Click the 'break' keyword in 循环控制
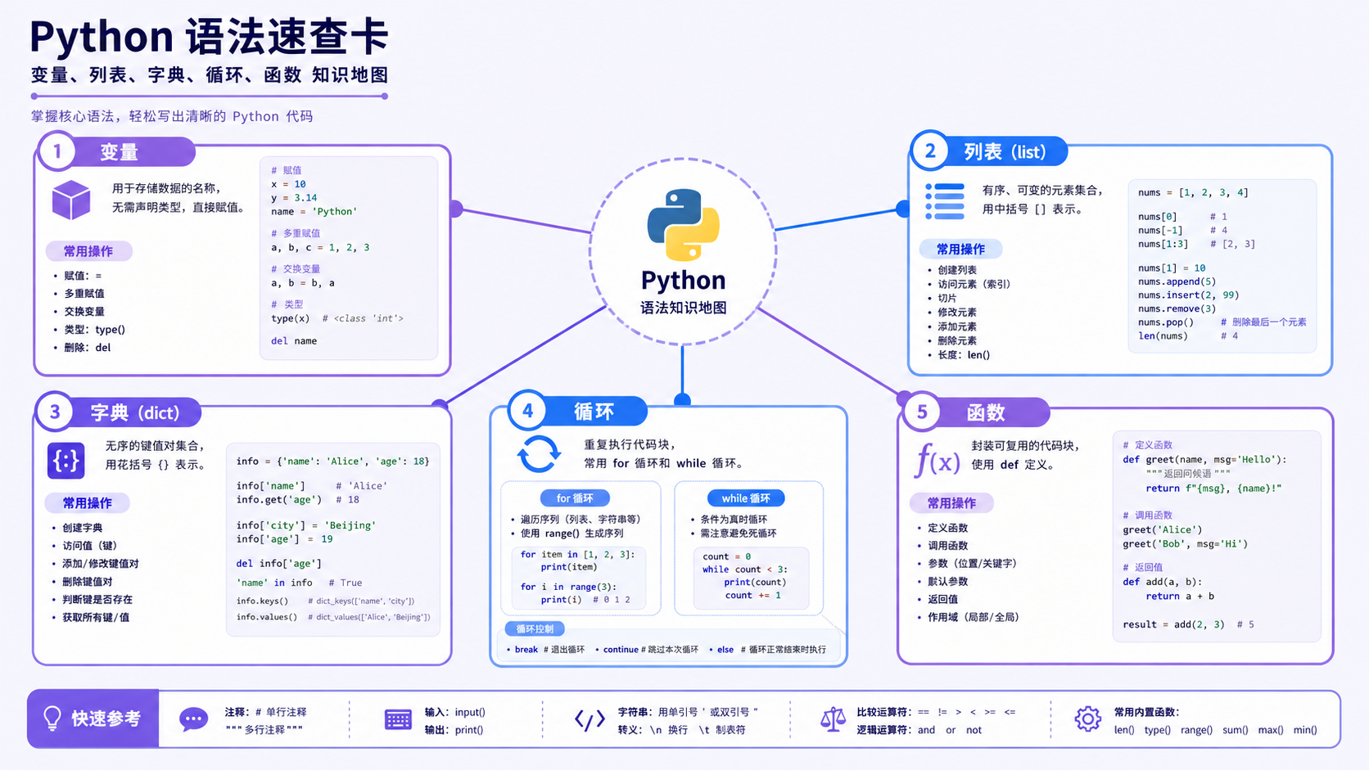Screen dimensions: 1369x770 coord(526,649)
